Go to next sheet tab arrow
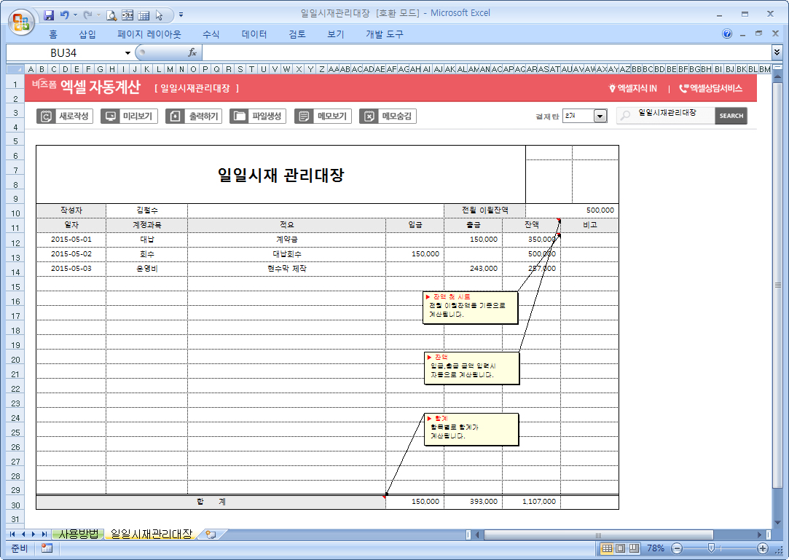 (x=34, y=535)
